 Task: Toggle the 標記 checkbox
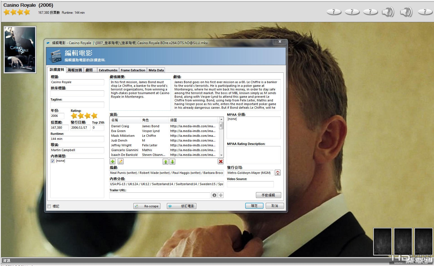(x=49, y=206)
